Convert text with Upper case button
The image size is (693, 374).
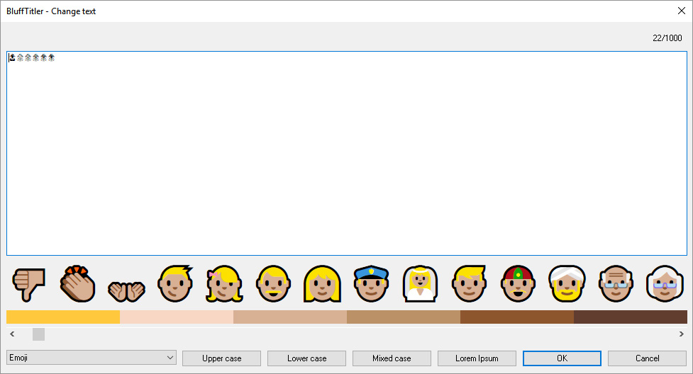[221, 358]
